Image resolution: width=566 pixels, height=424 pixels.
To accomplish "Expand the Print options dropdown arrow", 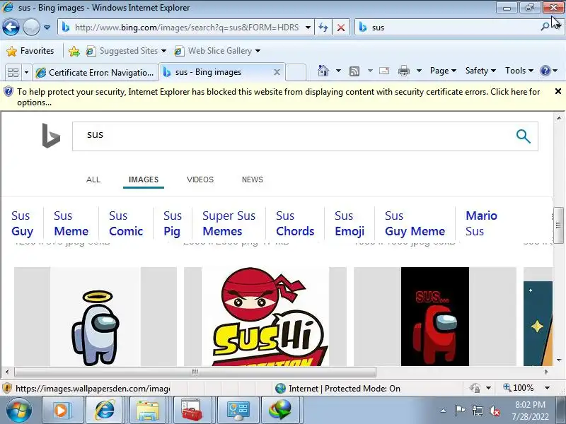I will [419, 71].
